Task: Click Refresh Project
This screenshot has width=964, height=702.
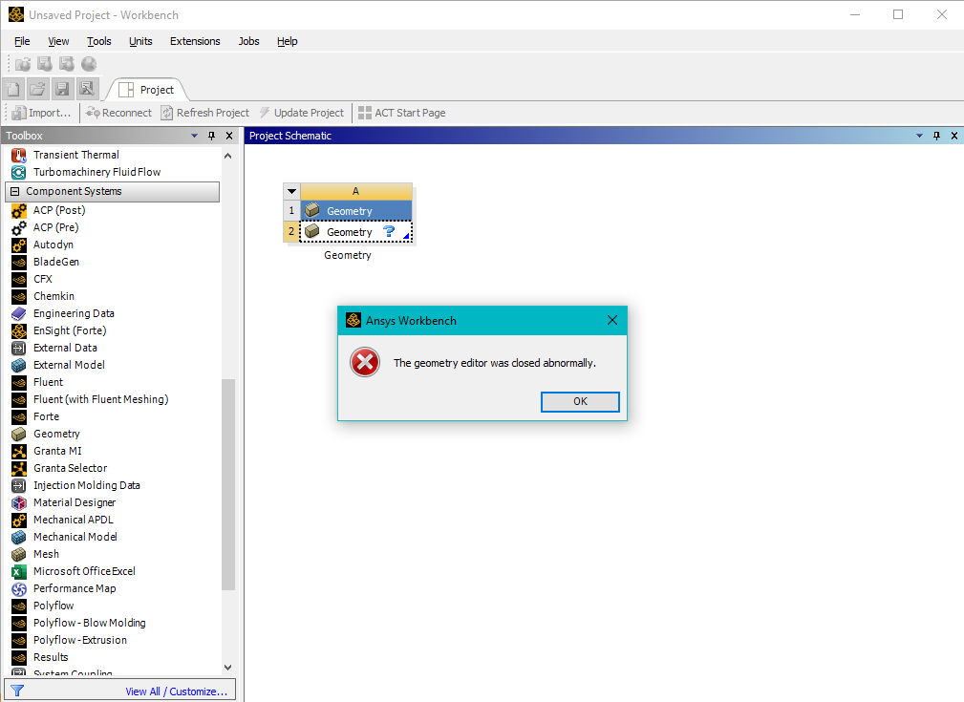Action: point(205,113)
